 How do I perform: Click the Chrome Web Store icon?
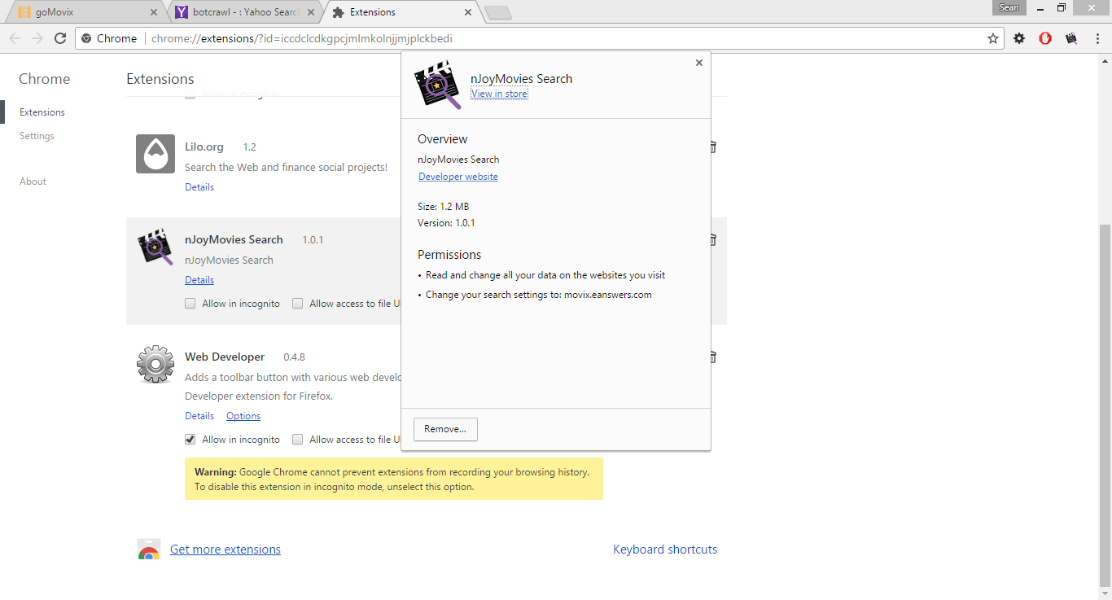148,550
